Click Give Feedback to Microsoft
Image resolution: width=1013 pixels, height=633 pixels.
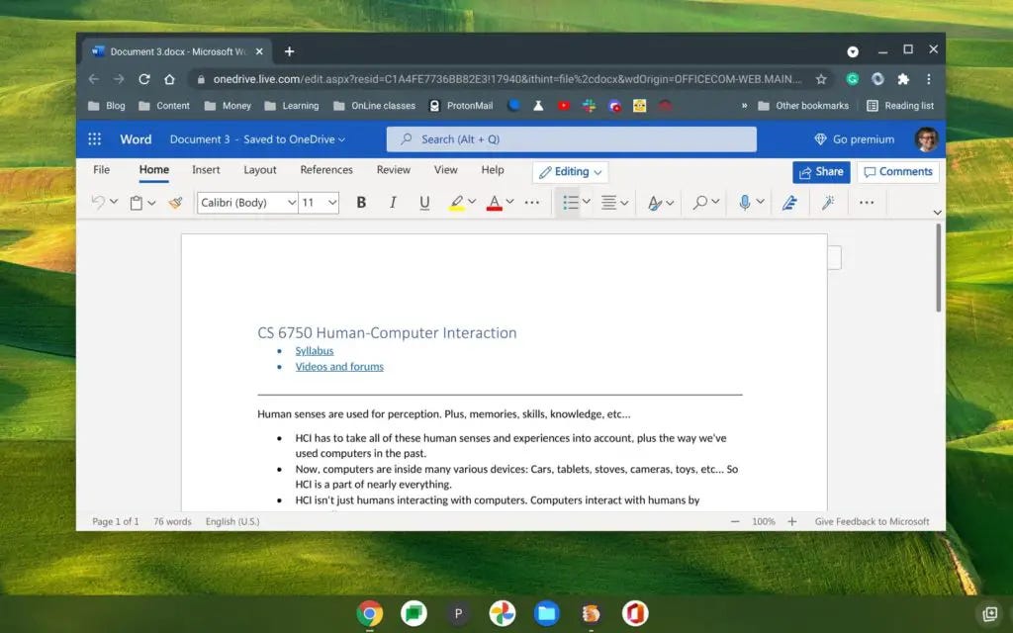click(x=873, y=521)
